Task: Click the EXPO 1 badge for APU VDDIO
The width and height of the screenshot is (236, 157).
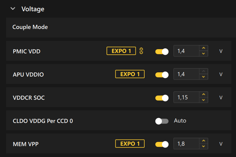Action: point(130,74)
